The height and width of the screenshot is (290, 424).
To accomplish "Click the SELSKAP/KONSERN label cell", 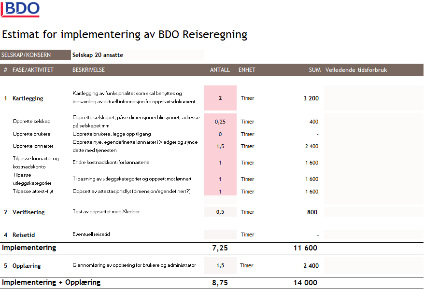I will [35, 55].
